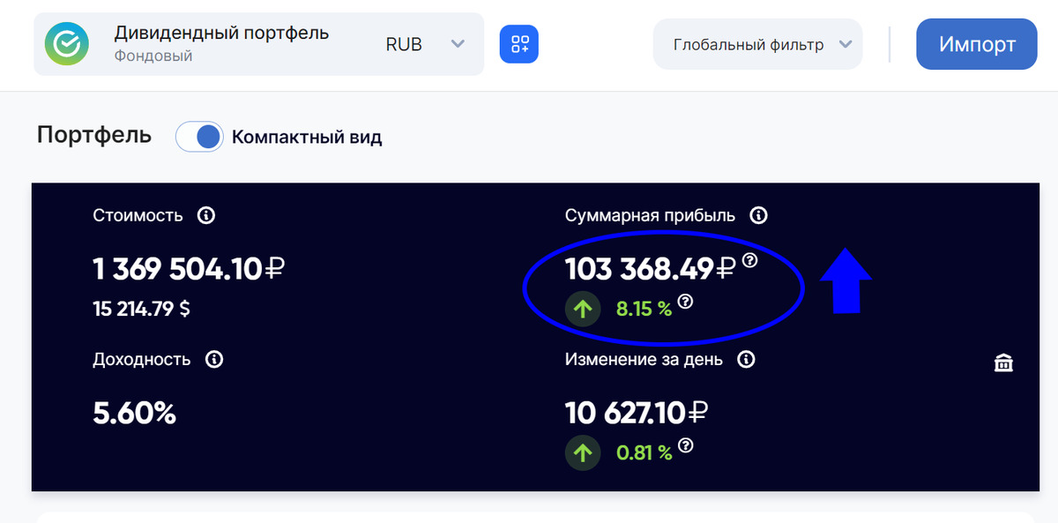This screenshot has height=523, width=1058.
Task: Click the Портфель section heading
Action: (x=94, y=135)
